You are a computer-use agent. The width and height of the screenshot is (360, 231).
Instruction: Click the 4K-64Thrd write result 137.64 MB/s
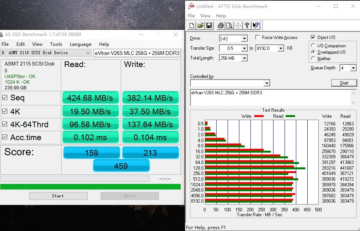[150, 124]
